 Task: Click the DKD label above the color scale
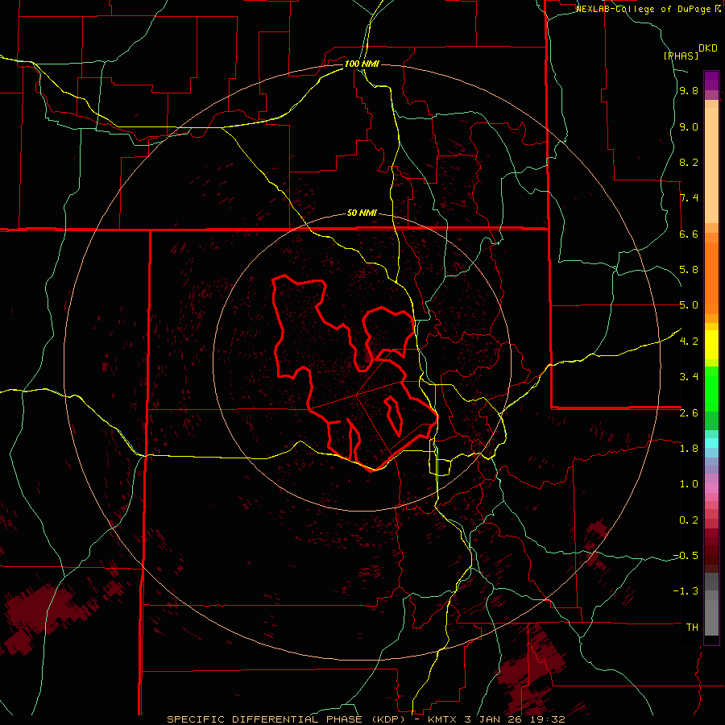(708, 48)
